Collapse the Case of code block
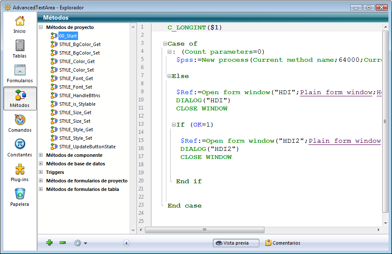The height and width of the screenshot is (254, 392). point(165,44)
